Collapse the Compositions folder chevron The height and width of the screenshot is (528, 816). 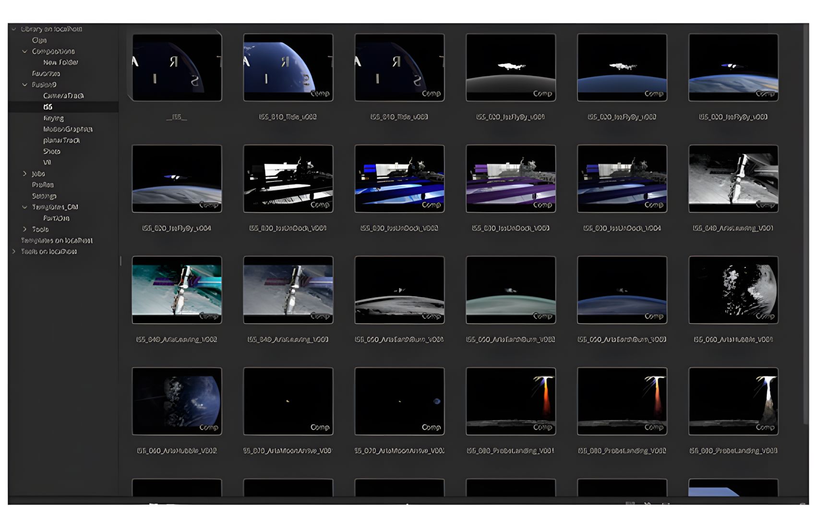25,51
